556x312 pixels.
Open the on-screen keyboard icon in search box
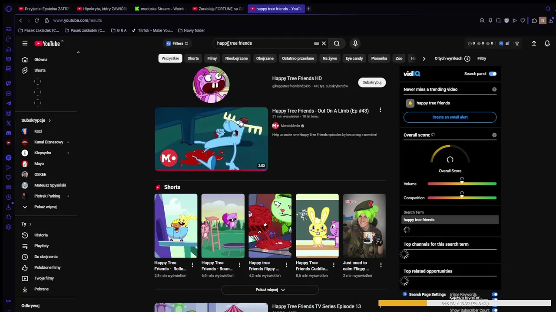coord(316,43)
